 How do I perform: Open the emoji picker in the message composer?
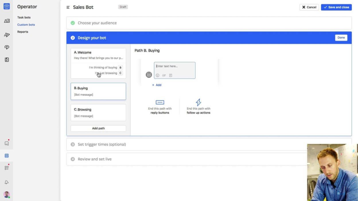[x=157, y=75]
